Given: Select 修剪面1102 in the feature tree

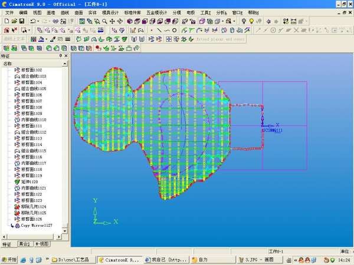Looking at the screenshot, I should 31,70.
